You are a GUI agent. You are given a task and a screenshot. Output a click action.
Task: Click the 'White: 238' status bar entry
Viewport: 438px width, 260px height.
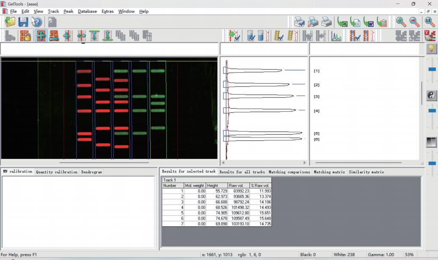pos(344,255)
